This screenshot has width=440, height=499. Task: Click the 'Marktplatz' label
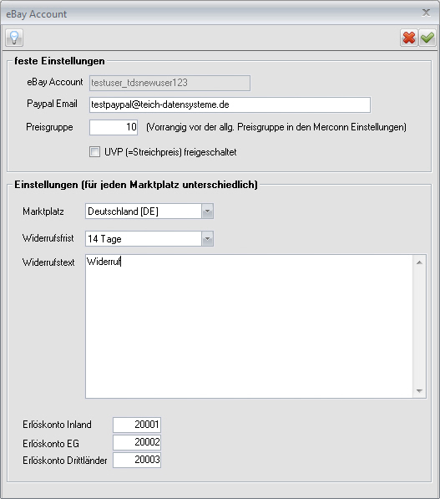pyautogui.click(x=43, y=211)
